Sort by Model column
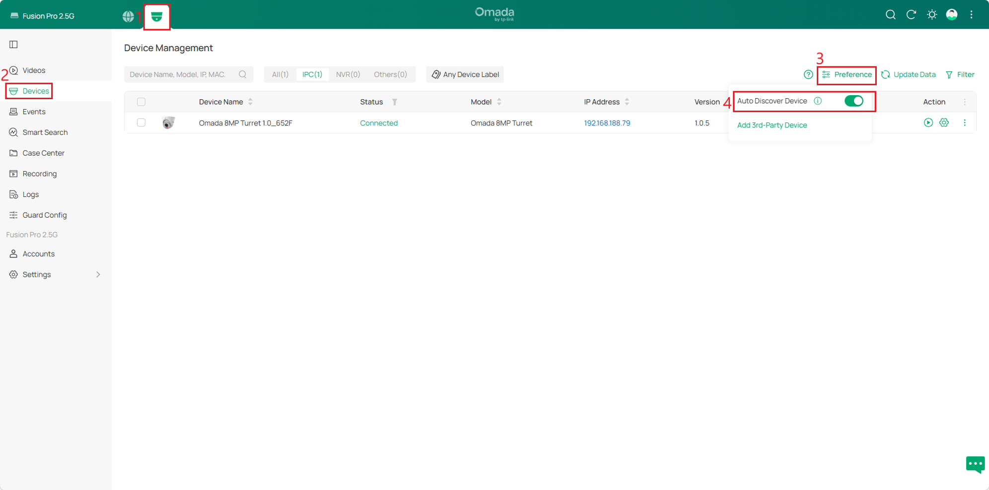The width and height of the screenshot is (989, 490). click(x=499, y=102)
